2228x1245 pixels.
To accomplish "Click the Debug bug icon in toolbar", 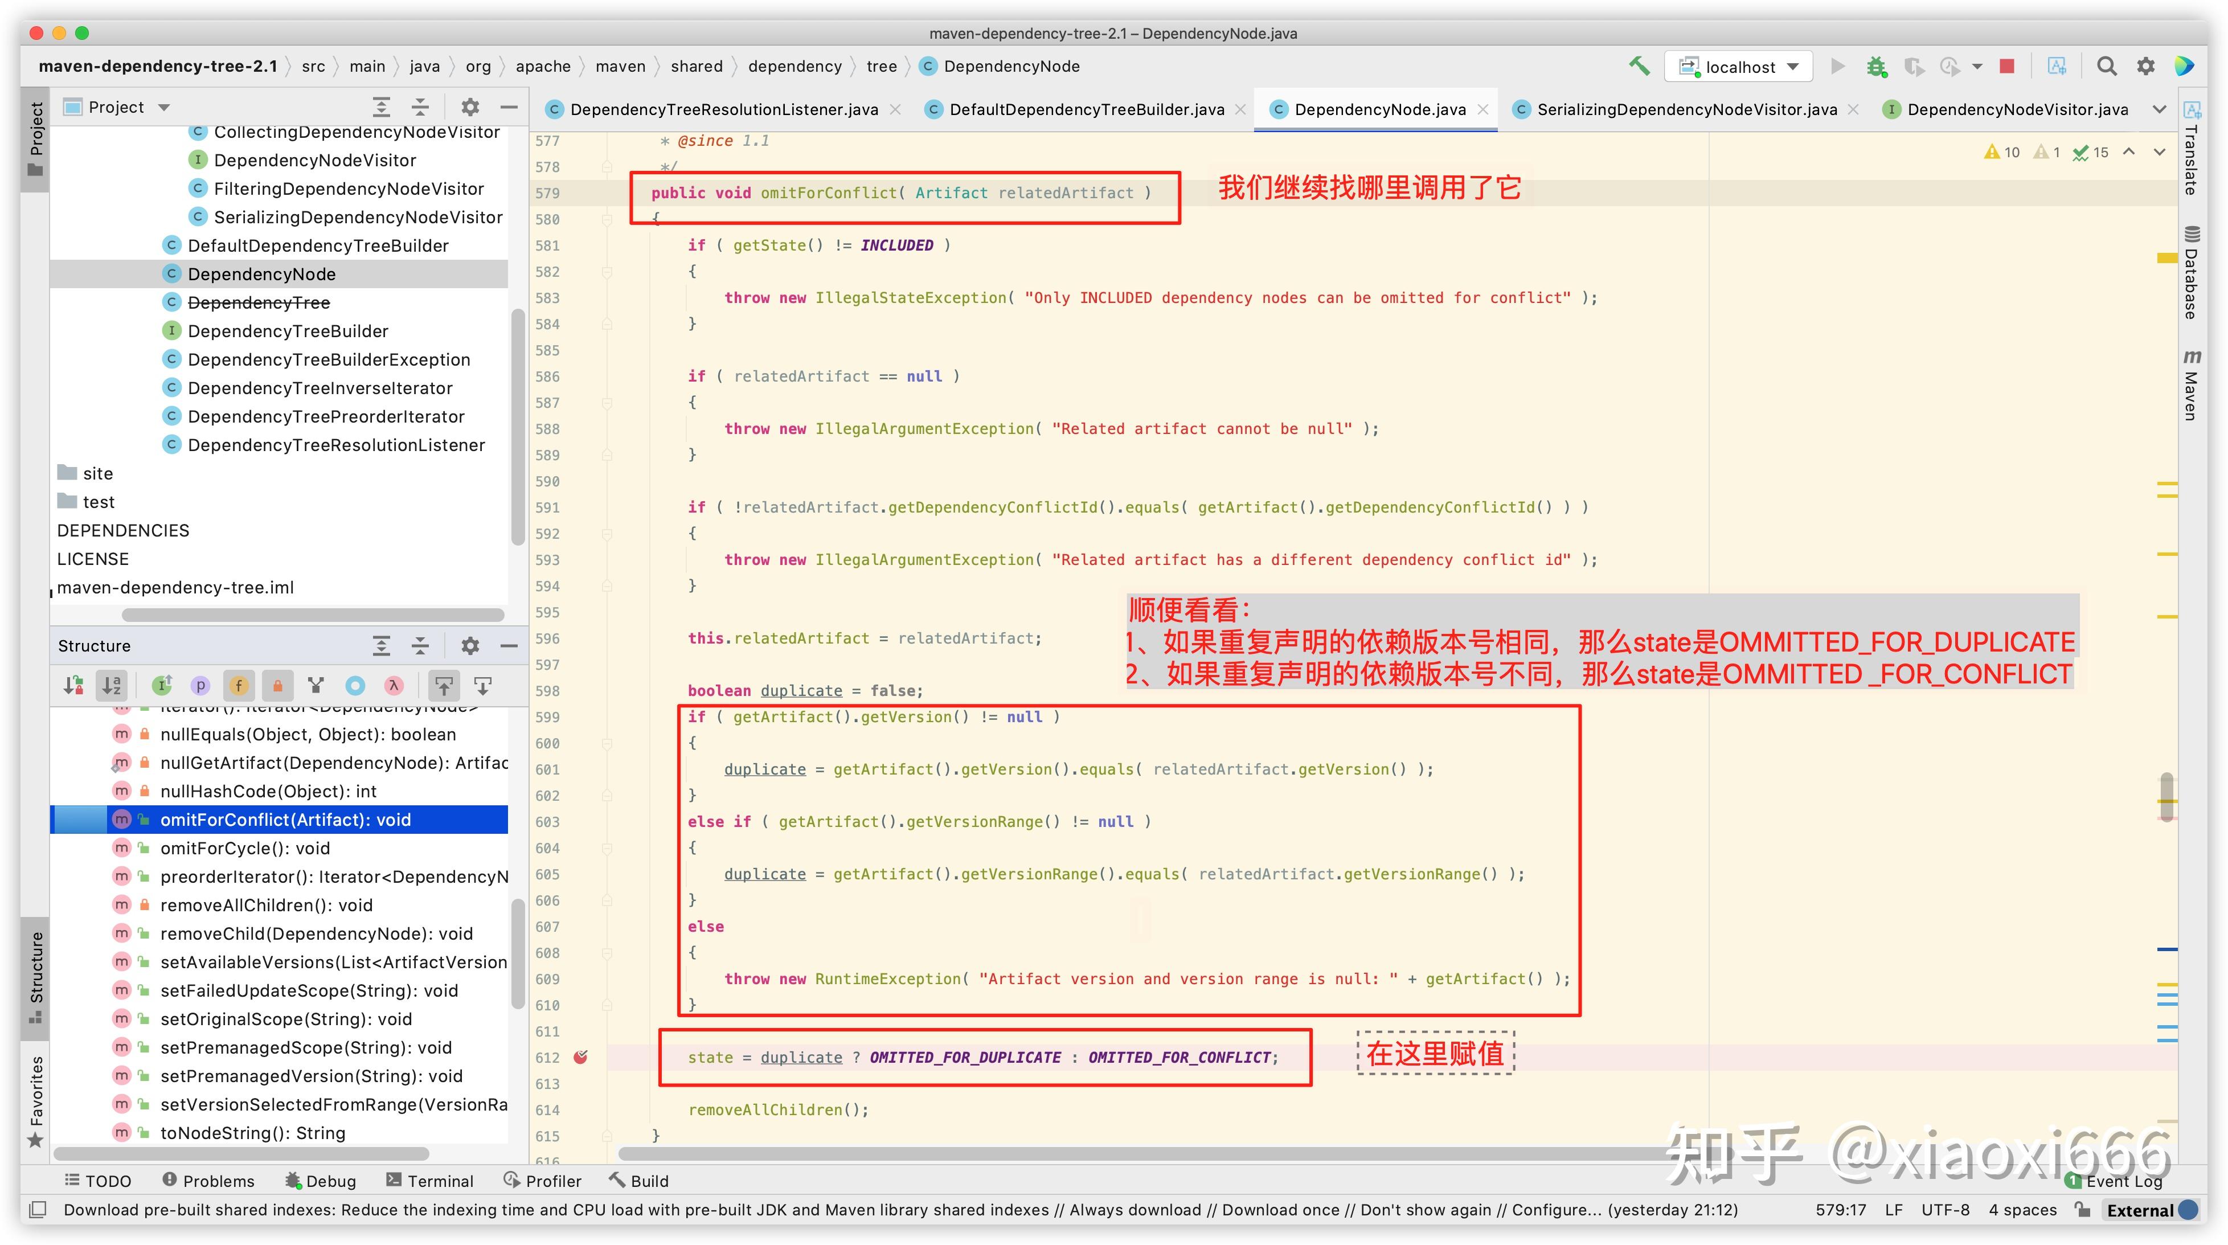I will pos(1876,67).
